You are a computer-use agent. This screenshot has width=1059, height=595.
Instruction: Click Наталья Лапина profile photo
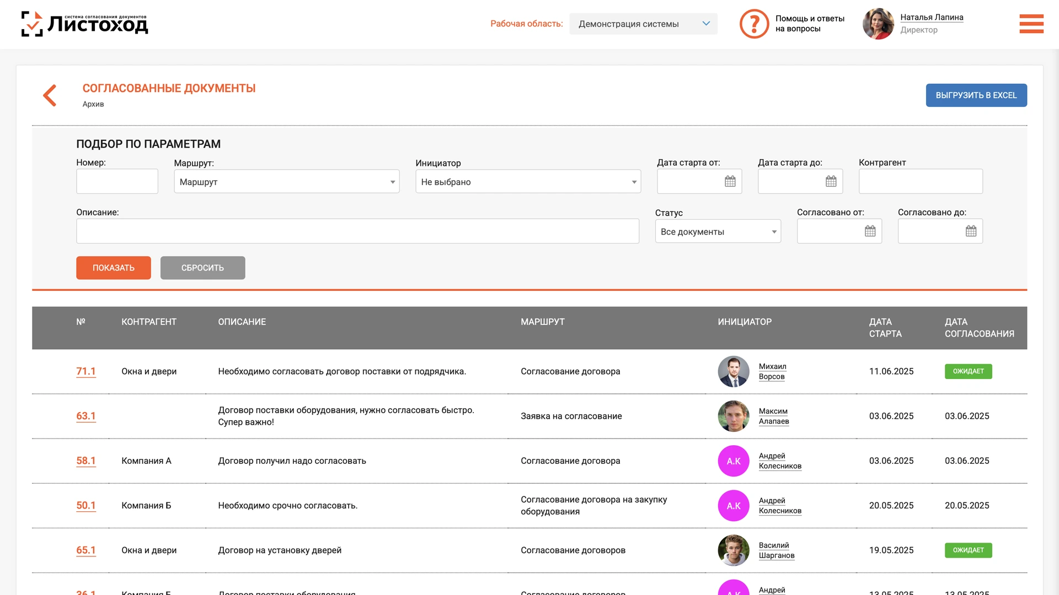pos(878,24)
